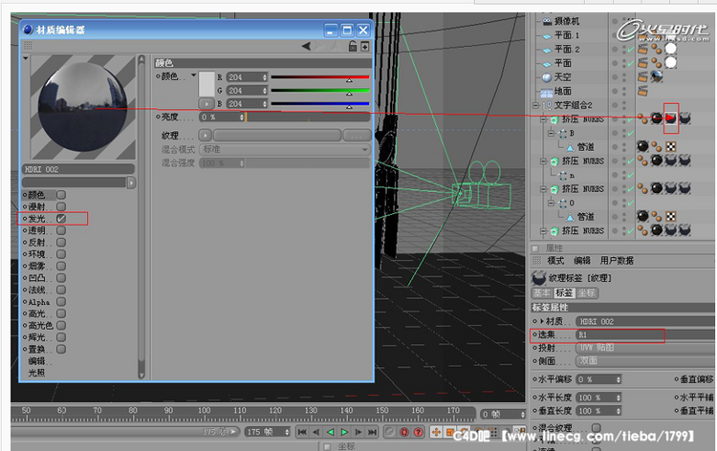
Task: Open the 颜色 color-mode dropdown arrow
Action: [193, 75]
